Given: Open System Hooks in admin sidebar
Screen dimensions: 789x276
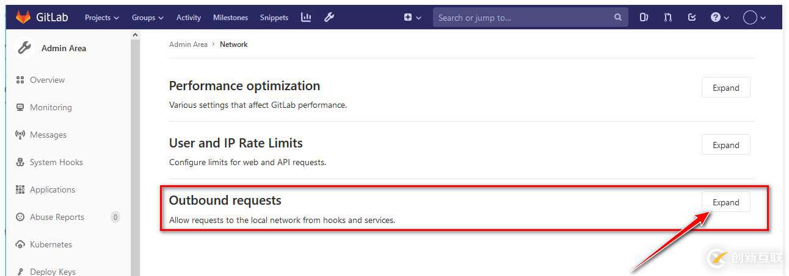Looking at the screenshot, I should [x=56, y=162].
